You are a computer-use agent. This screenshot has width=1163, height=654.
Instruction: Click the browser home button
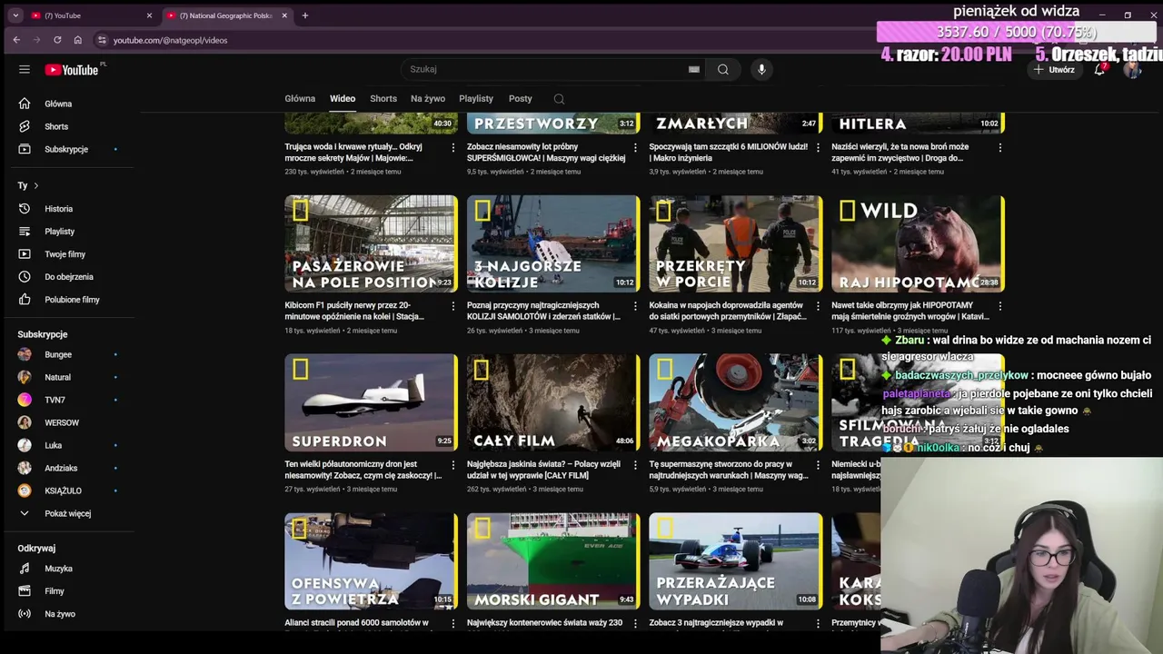tap(78, 40)
